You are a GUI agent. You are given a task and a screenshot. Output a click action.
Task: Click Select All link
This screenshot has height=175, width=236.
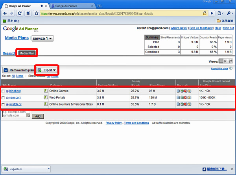(13, 76)
